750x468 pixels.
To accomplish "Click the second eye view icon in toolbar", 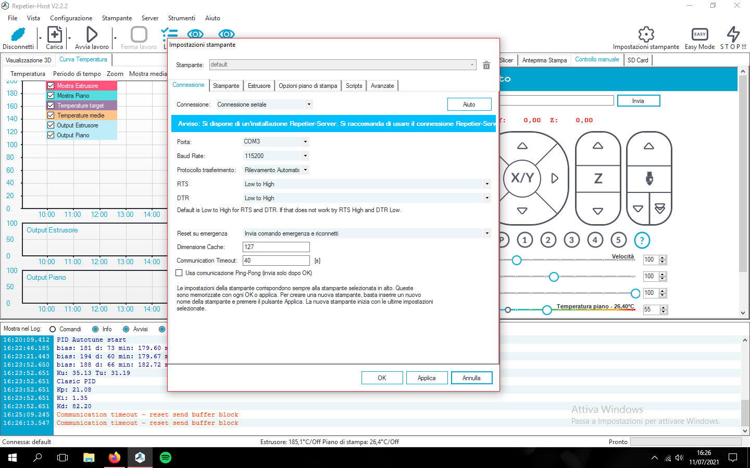I will click(x=227, y=34).
